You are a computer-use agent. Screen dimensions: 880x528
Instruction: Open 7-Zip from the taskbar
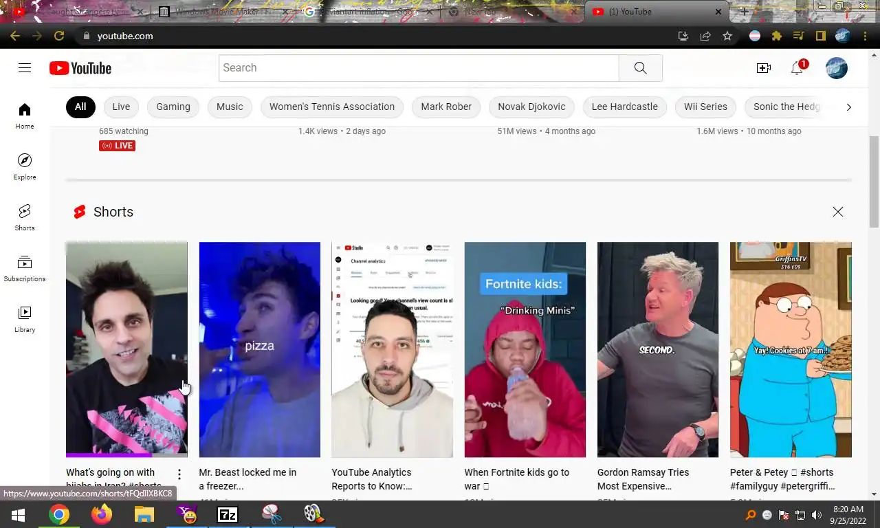tap(228, 514)
